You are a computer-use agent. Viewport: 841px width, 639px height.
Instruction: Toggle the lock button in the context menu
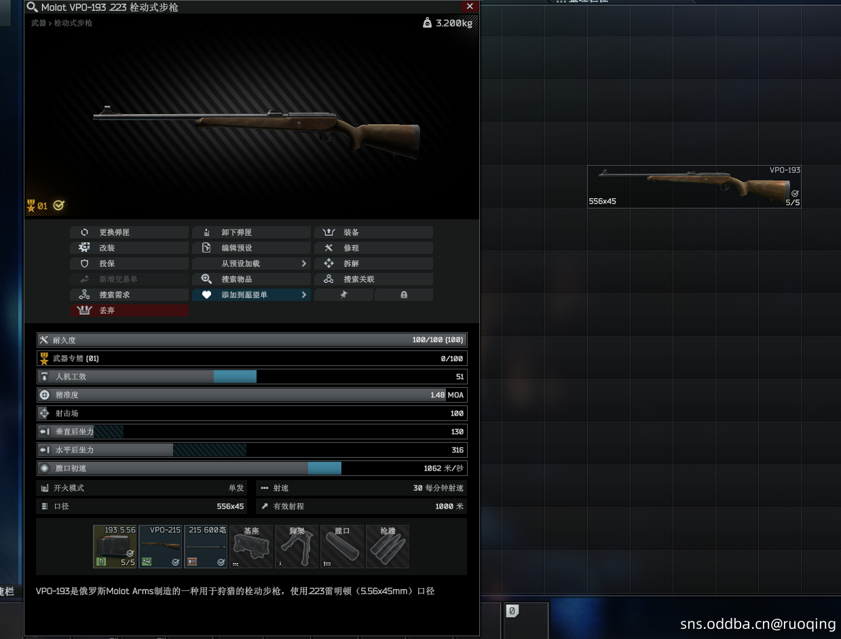click(404, 295)
